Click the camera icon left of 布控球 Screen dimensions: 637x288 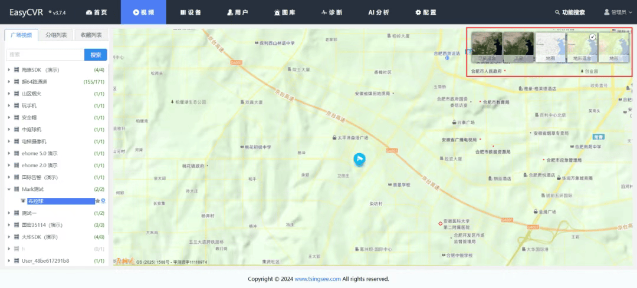23,201
